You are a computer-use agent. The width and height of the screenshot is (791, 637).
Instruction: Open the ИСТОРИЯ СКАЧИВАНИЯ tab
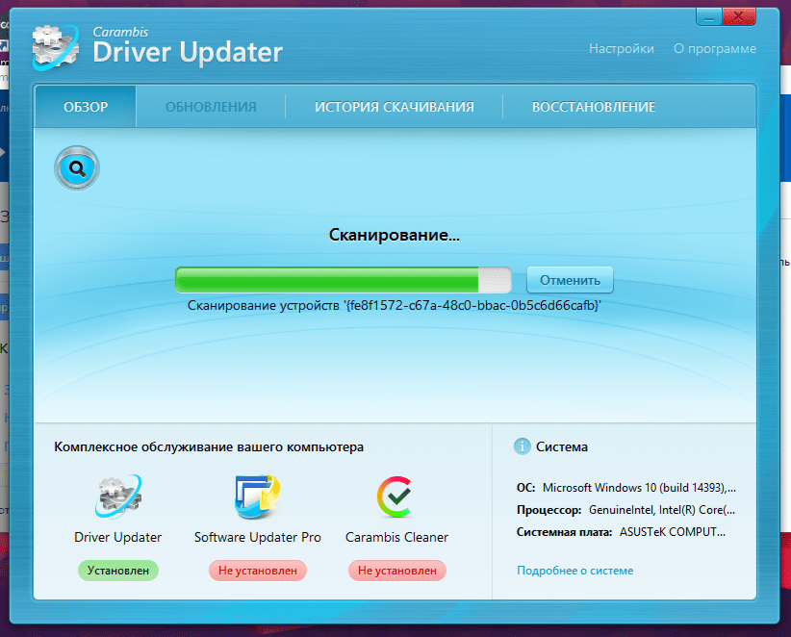coord(394,107)
